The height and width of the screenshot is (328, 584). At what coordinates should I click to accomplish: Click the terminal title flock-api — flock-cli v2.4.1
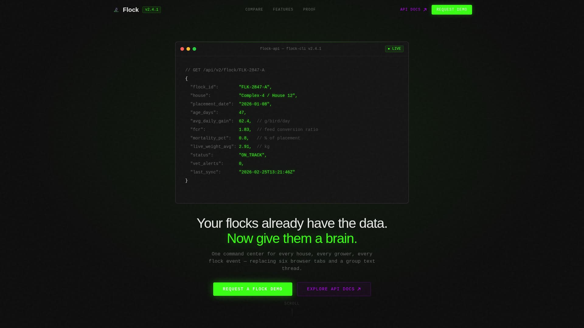(x=290, y=49)
